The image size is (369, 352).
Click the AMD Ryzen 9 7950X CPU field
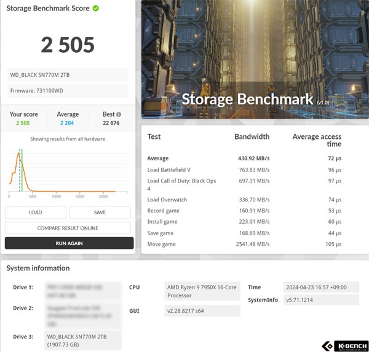click(x=202, y=291)
